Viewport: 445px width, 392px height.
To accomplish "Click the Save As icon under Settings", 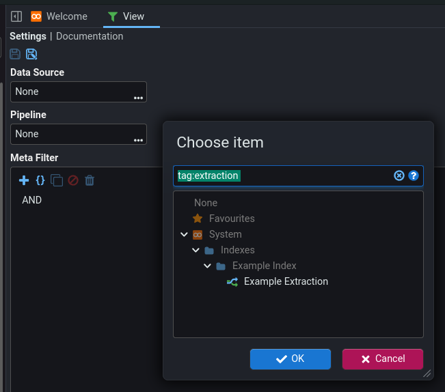I will click(31, 54).
